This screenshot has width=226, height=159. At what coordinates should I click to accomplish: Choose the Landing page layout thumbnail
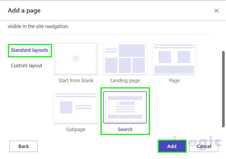point(125,59)
